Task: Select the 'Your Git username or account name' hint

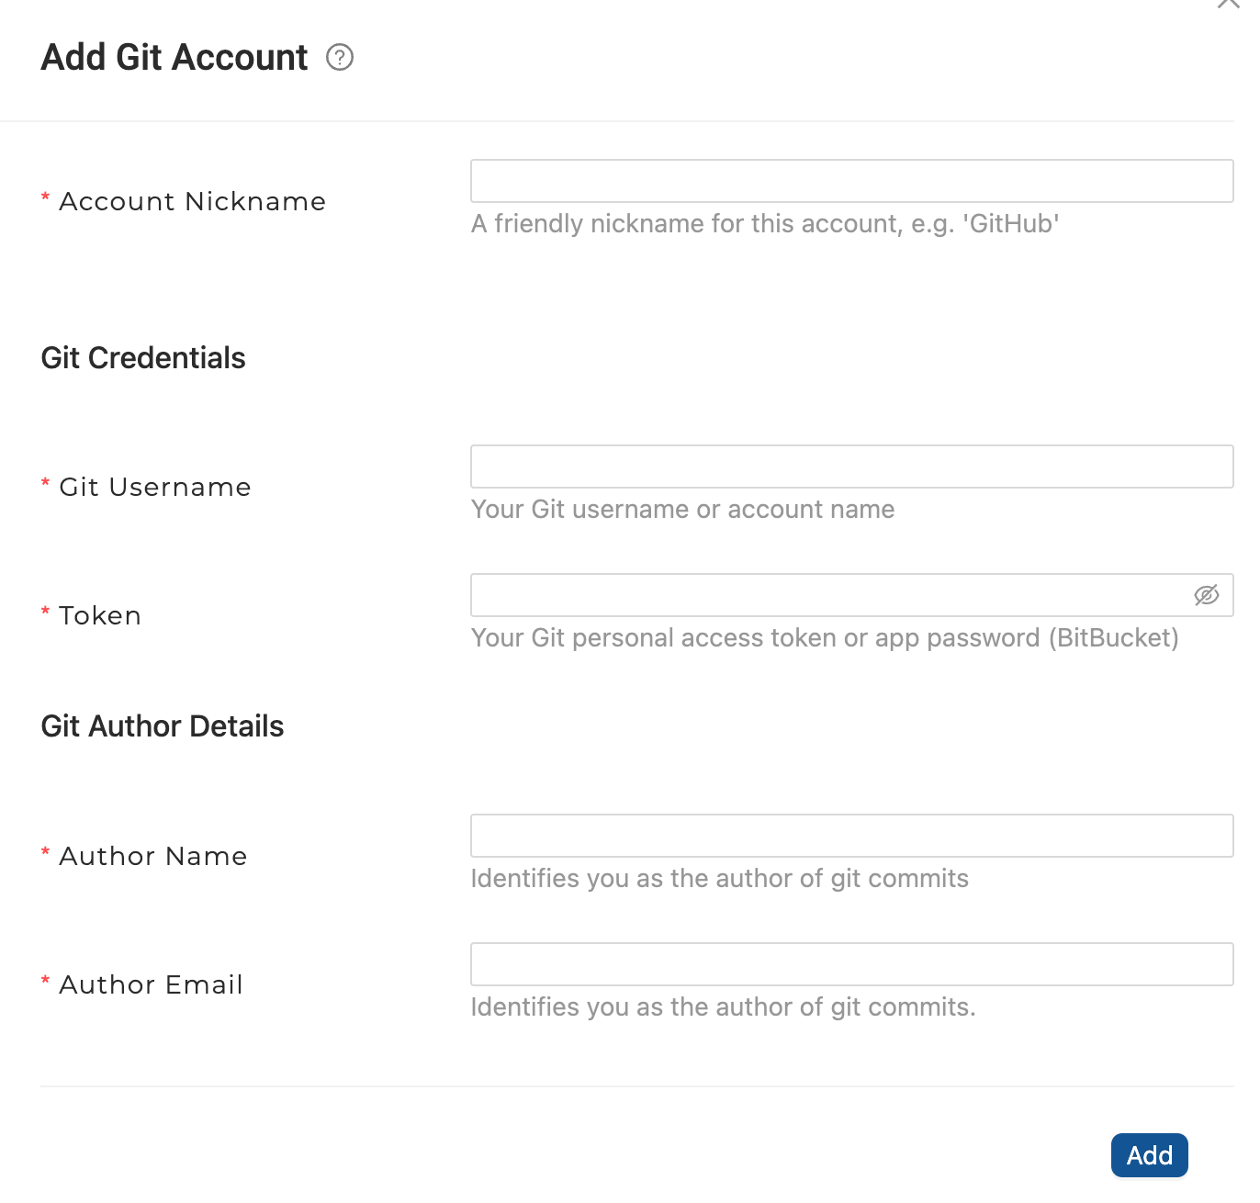Action: pos(682,510)
